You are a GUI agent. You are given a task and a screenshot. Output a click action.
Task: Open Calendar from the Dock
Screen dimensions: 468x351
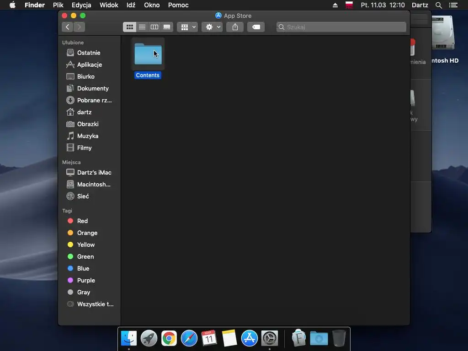tap(209, 338)
